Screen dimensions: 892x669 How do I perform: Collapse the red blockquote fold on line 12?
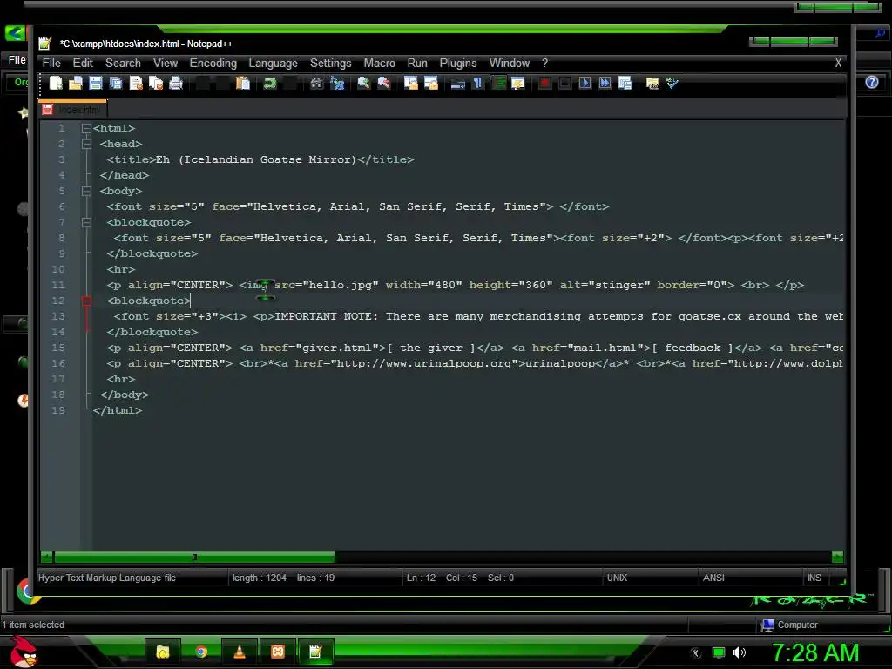pos(86,301)
